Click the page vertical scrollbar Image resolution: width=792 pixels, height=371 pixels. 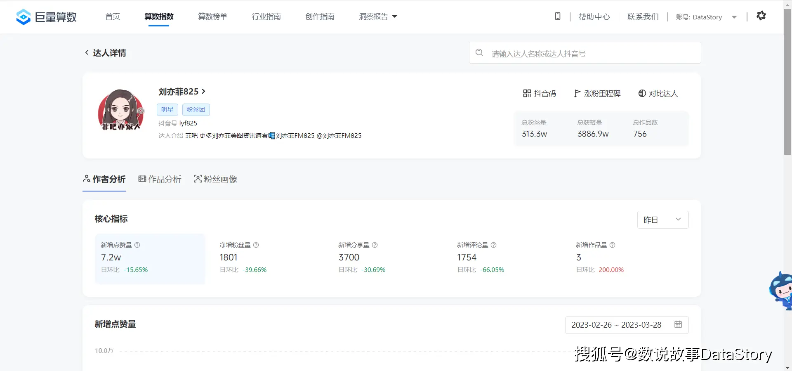point(787,83)
